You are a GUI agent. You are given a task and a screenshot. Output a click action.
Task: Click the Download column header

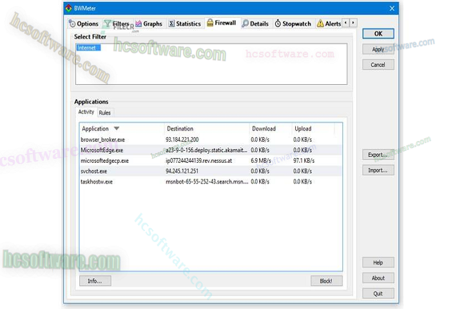coord(271,129)
